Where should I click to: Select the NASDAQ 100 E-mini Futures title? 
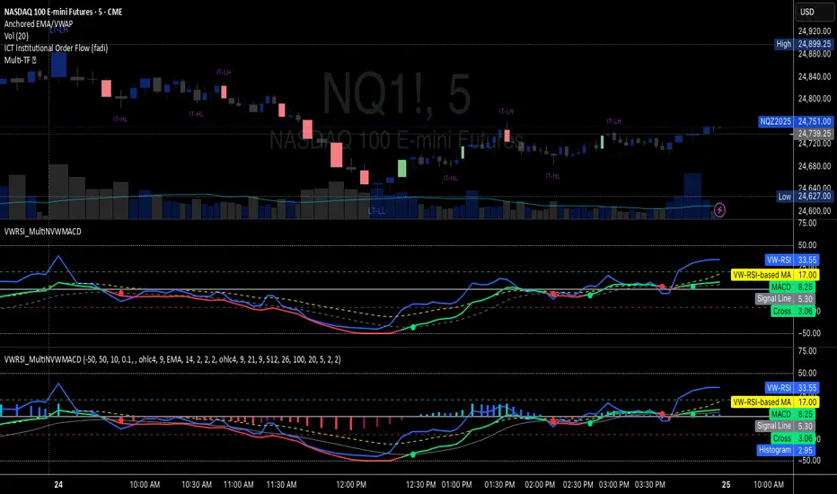tap(63, 12)
